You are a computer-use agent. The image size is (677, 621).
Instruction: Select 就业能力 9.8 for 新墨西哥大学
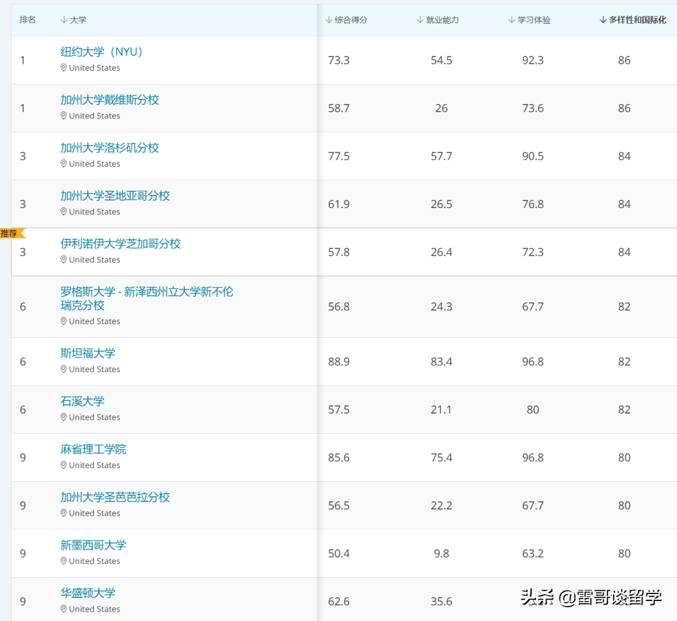click(x=441, y=553)
